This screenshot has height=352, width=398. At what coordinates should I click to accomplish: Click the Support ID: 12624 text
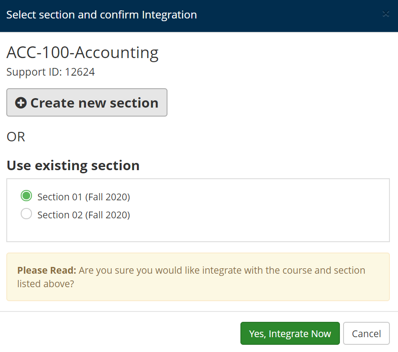(50, 72)
